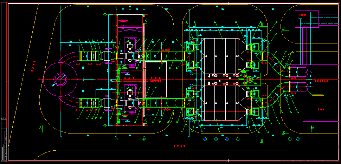The height and width of the screenshot is (164, 341).
Task: Select the upper ZJ-10 label near the outlet duct
Action: click(264, 63)
